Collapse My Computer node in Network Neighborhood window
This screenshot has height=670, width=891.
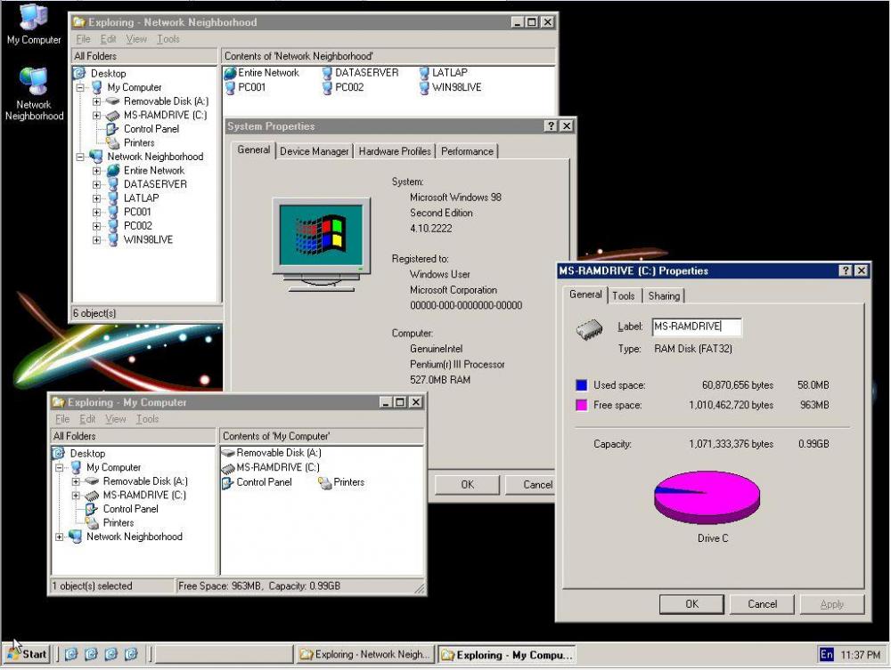[x=81, y=87]
